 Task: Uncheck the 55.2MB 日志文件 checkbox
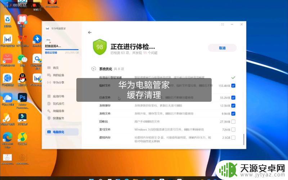tap(233, 98)
